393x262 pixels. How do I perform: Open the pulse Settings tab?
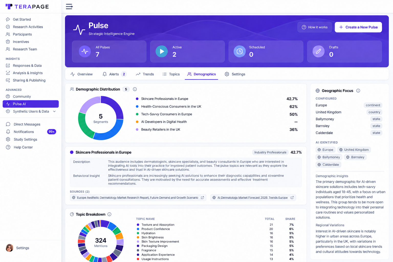[x=235, y=74]
